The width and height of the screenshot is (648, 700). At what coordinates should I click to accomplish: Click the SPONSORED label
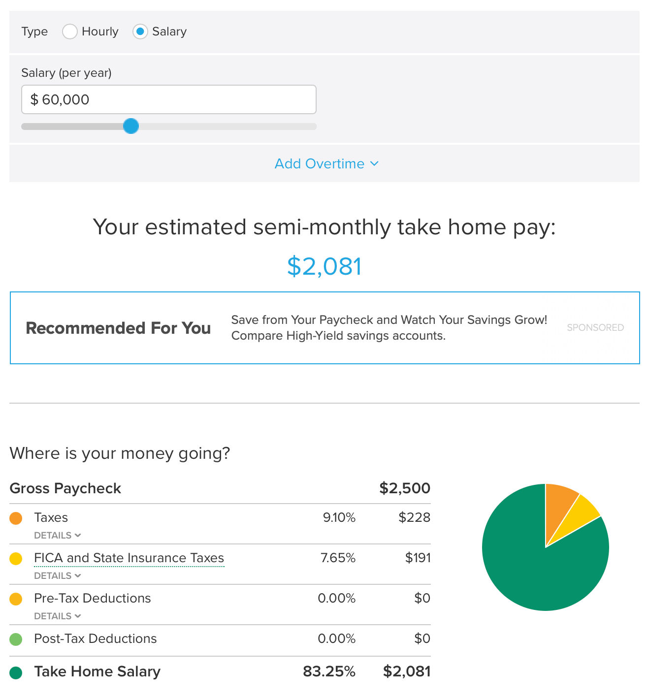click(x=595, y=327)
